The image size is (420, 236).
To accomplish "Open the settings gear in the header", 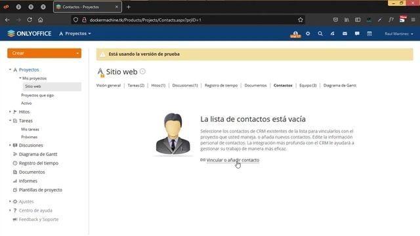I will coord(308,33).
